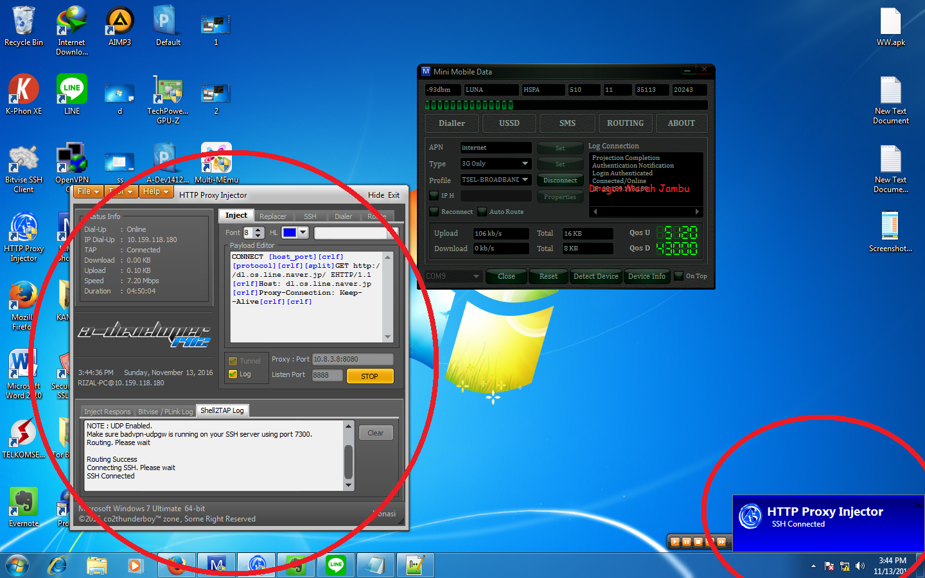Click inside the Listen Port field
The width and height of the screenshot is (925, 578).
[326, 375]
